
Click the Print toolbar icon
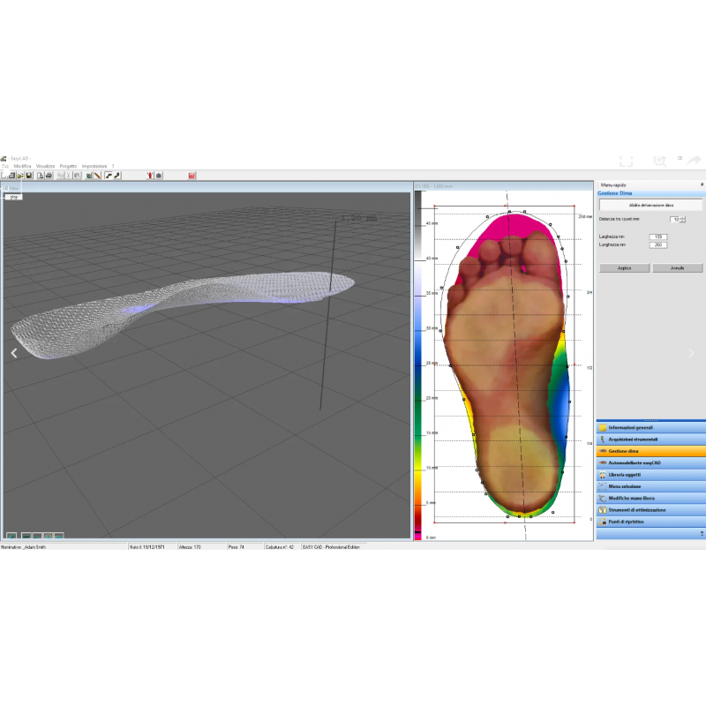tap(49, 176)
